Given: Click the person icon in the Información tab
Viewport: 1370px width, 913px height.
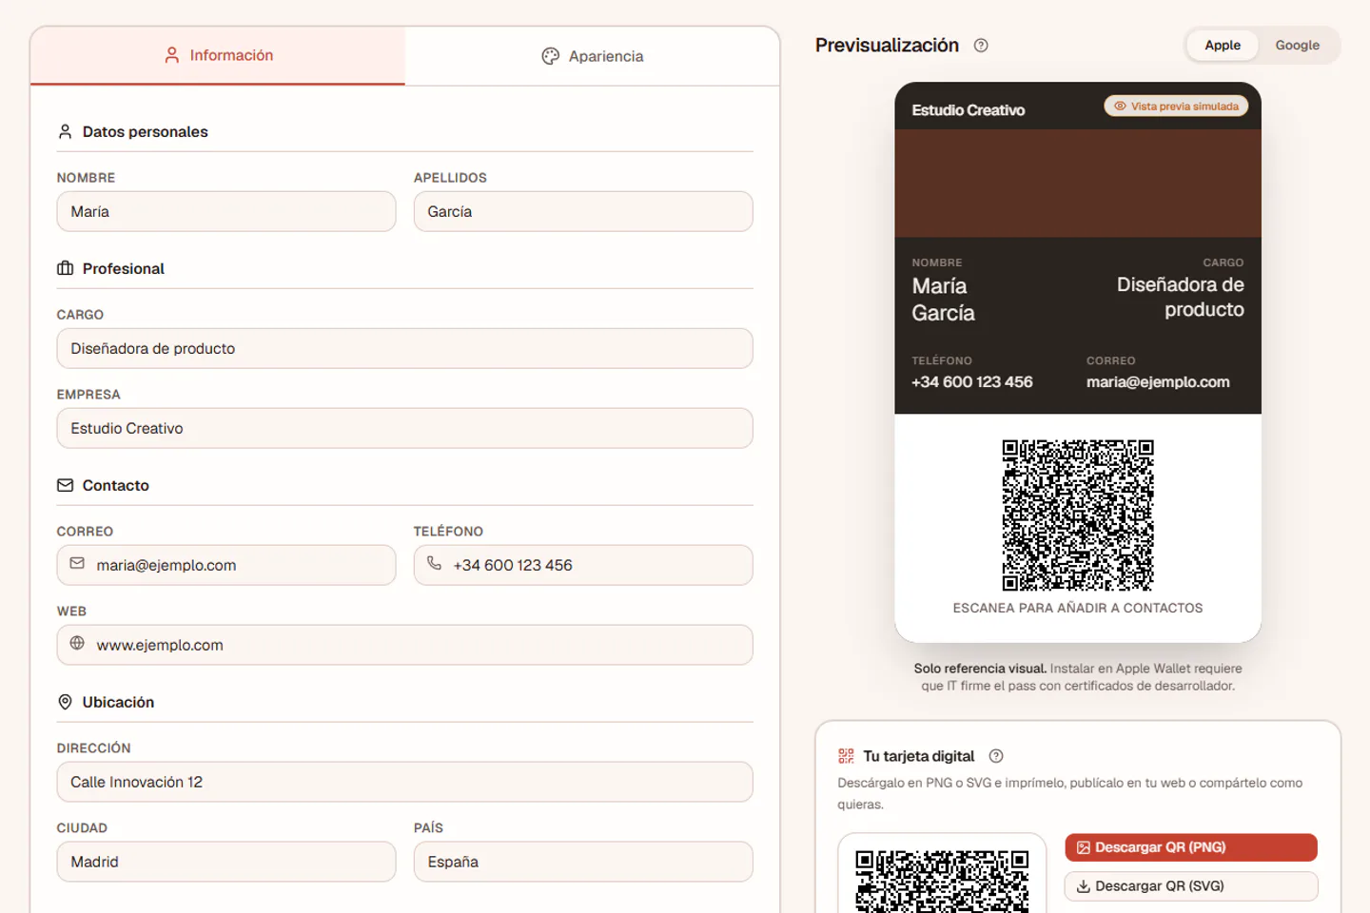Looking at the screenshot, I should pyautogui.click(x=171, y=55).
